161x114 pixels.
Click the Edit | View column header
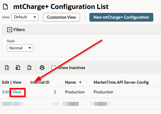pos(12,82)
